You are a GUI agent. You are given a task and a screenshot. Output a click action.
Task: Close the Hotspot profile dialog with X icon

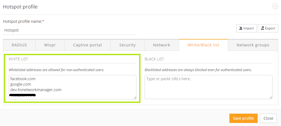point(275,6)
